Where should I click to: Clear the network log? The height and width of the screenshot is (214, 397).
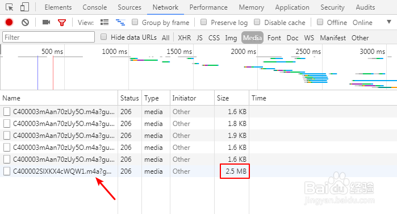click(x=25, y=23)
